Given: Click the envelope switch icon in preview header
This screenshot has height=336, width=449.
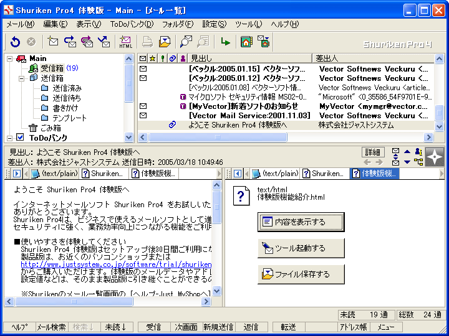Looking at the screenshot, I should pyautogui.click(x=395, y=157).
